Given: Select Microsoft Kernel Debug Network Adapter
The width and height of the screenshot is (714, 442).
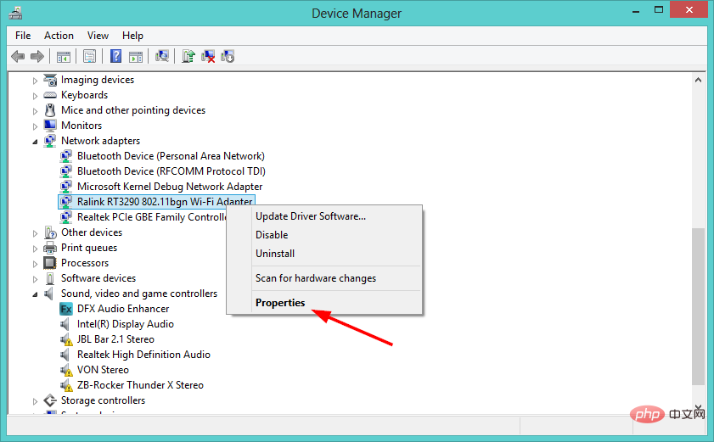Looking at the screenshot, I should [170, 187].
